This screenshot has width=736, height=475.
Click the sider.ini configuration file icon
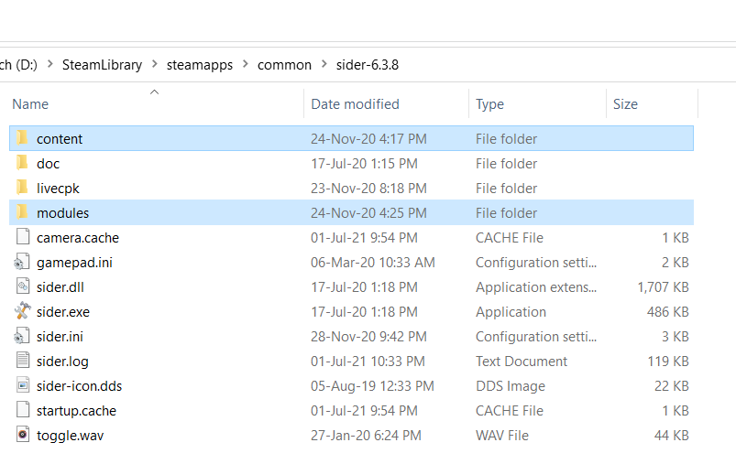tap(22, 336)
